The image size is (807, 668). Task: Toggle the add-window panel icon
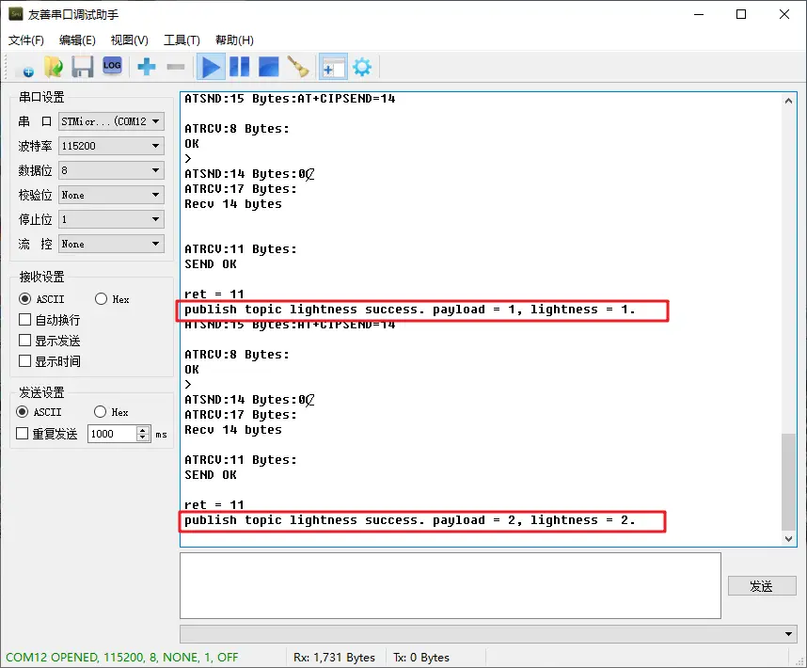tap(333, 67)
